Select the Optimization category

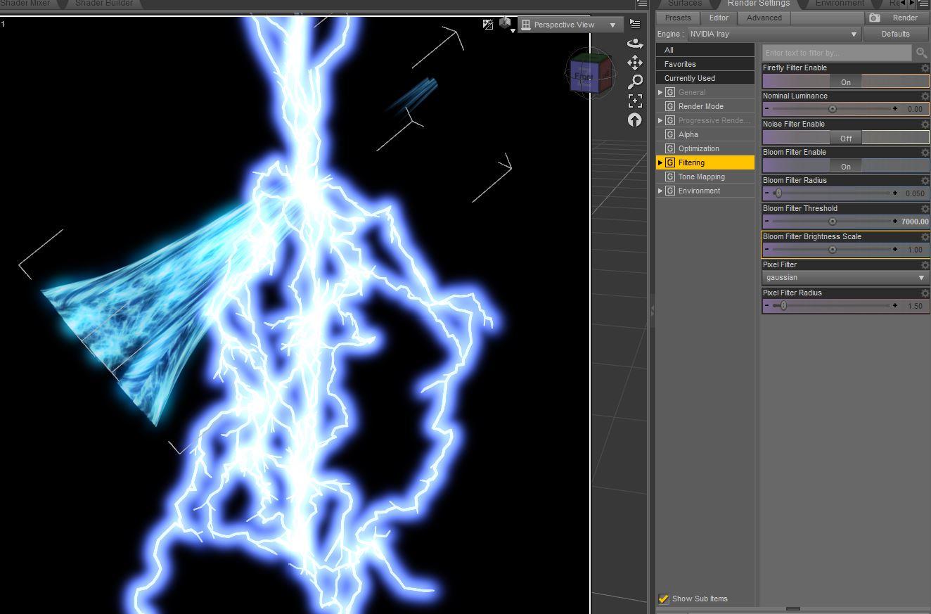pos(705,148)
